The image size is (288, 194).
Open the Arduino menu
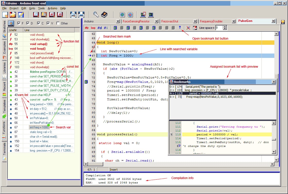pyautogui.click(x=53, y=8)
